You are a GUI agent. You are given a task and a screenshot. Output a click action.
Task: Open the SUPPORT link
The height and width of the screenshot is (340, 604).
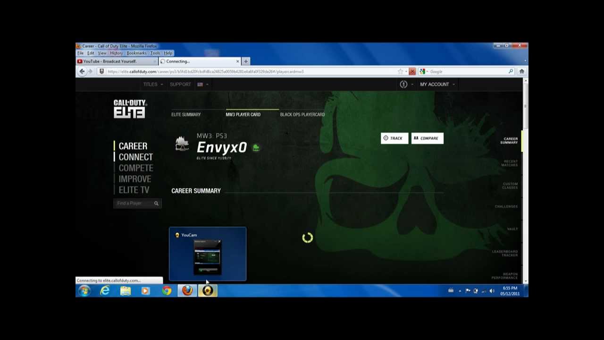180,85
